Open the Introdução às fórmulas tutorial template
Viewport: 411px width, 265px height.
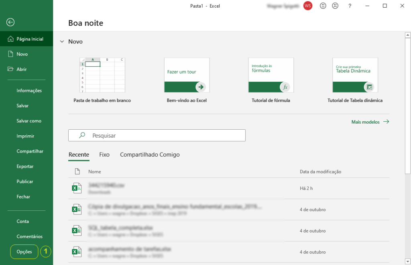[x=271, y=80]
